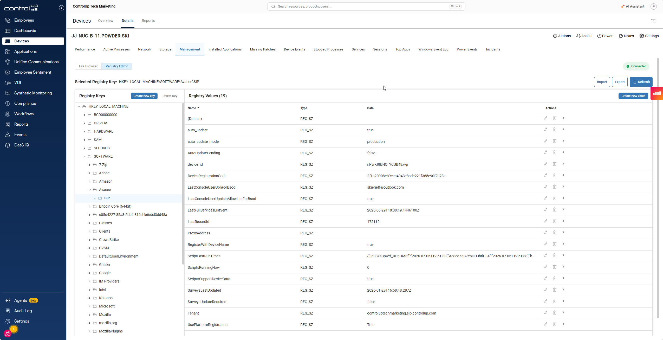Expand the HARDWARE key

click(x=84, y=131)
